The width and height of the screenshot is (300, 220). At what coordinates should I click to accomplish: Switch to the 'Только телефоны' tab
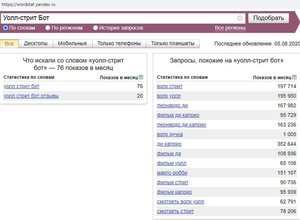coord(119,43)
